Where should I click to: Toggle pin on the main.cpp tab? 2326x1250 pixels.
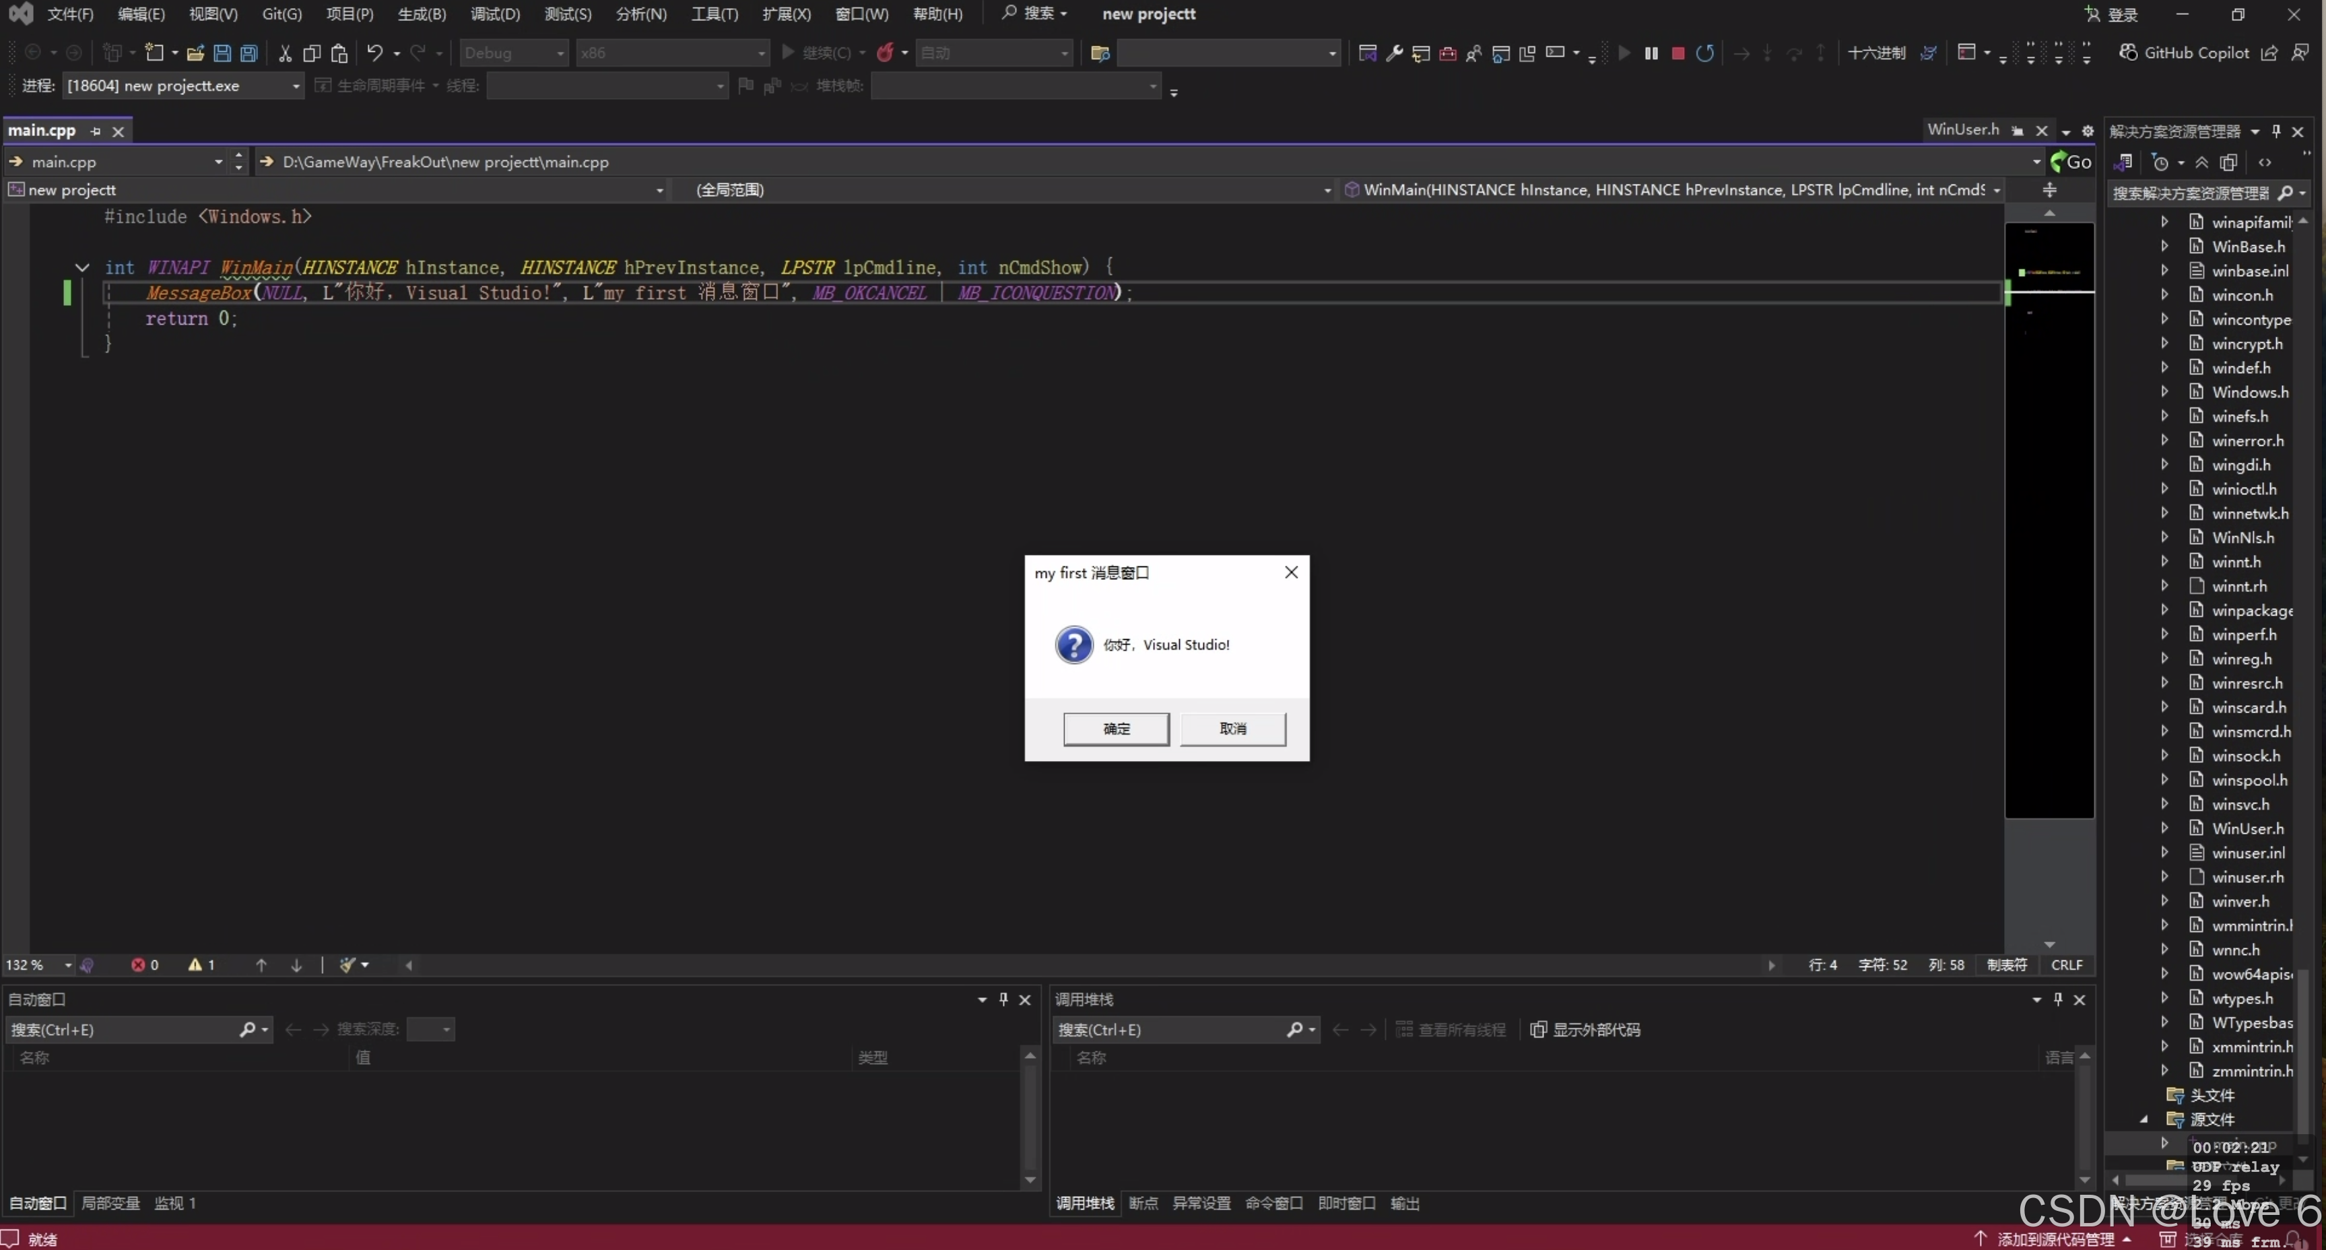[x=96, y=131]
